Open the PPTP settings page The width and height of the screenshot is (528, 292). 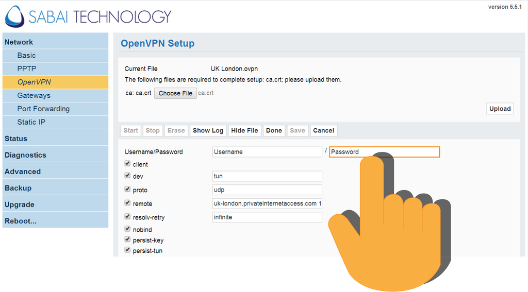coord(55,68)
